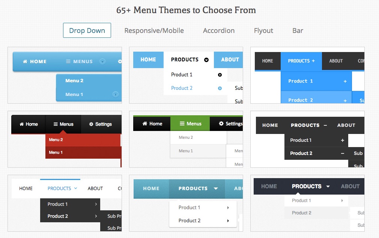379x238 pixels.
Task: Click the Drop Down button
Action: 87,30
